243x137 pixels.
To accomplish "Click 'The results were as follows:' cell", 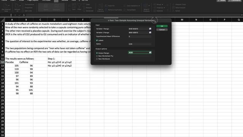I will click(12, 59).
